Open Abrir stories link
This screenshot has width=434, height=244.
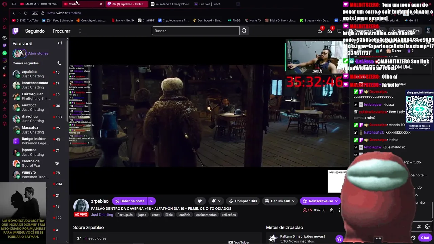click(x=38, y=53)
